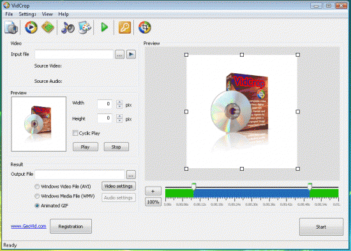351x251 pixels.
Task: Decrease the Height value with down arrow
Action: [x=119, y=121]
